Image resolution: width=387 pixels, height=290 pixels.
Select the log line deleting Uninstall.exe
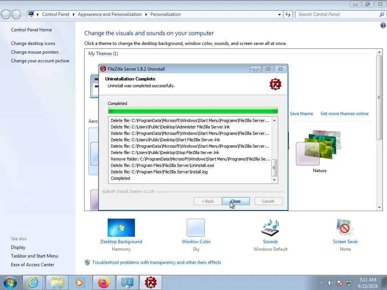point(163,165)
